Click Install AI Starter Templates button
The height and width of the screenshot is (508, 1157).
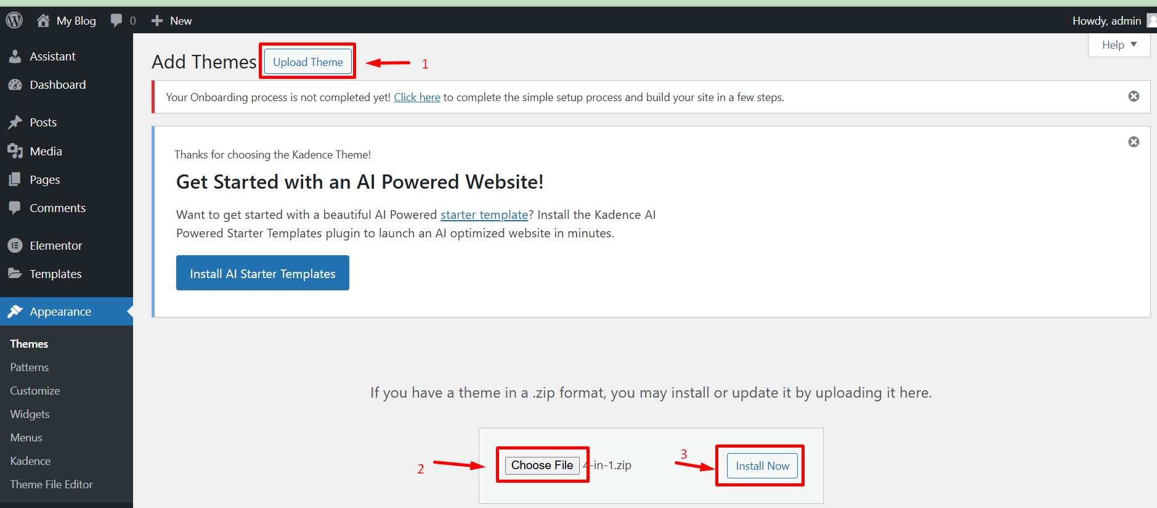(x=262, y=273)
